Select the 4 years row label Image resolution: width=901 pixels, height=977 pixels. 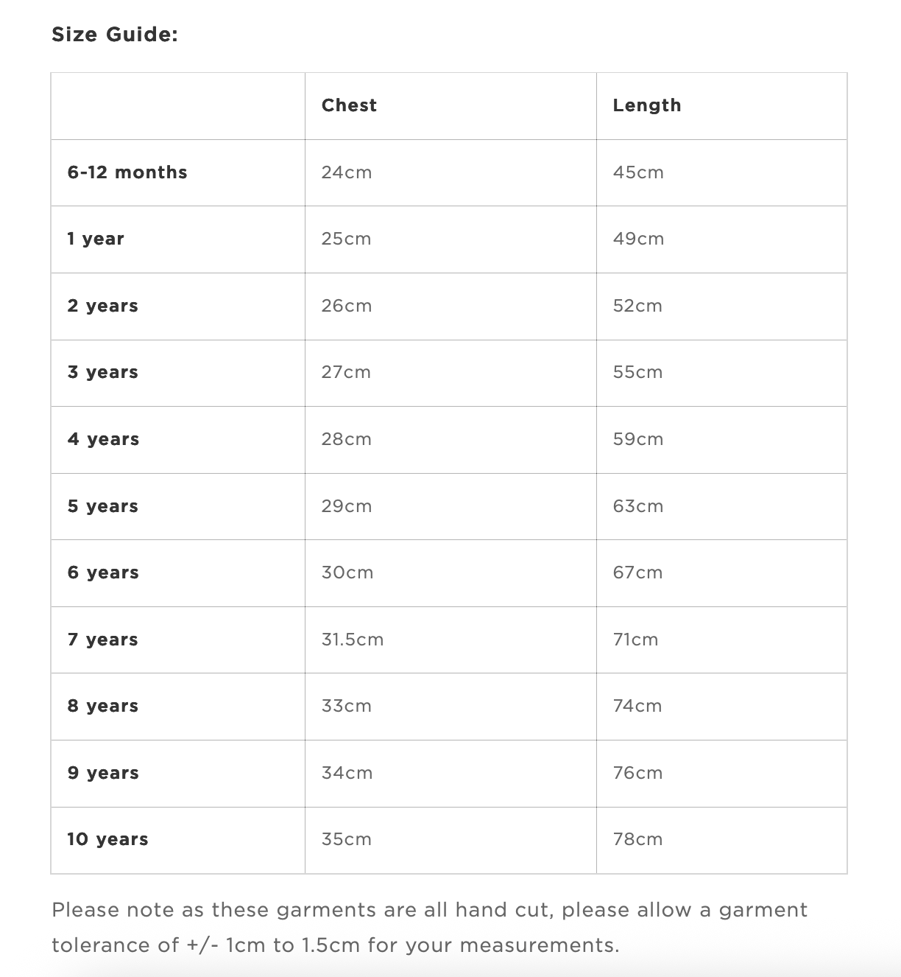coord(103,439)
